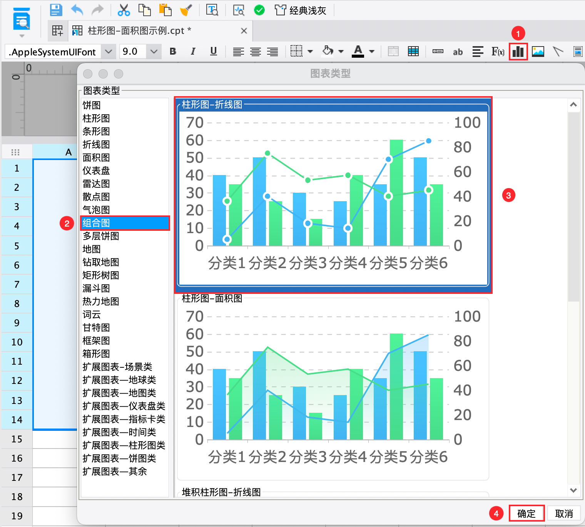Copy the selection using the copy icon
585x527 pixels.
click(x=144, y=10)
